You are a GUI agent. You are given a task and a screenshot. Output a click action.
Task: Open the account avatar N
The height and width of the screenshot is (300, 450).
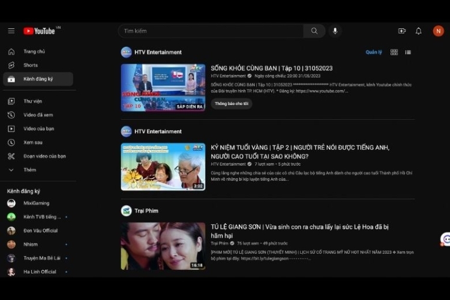point(438,31)
